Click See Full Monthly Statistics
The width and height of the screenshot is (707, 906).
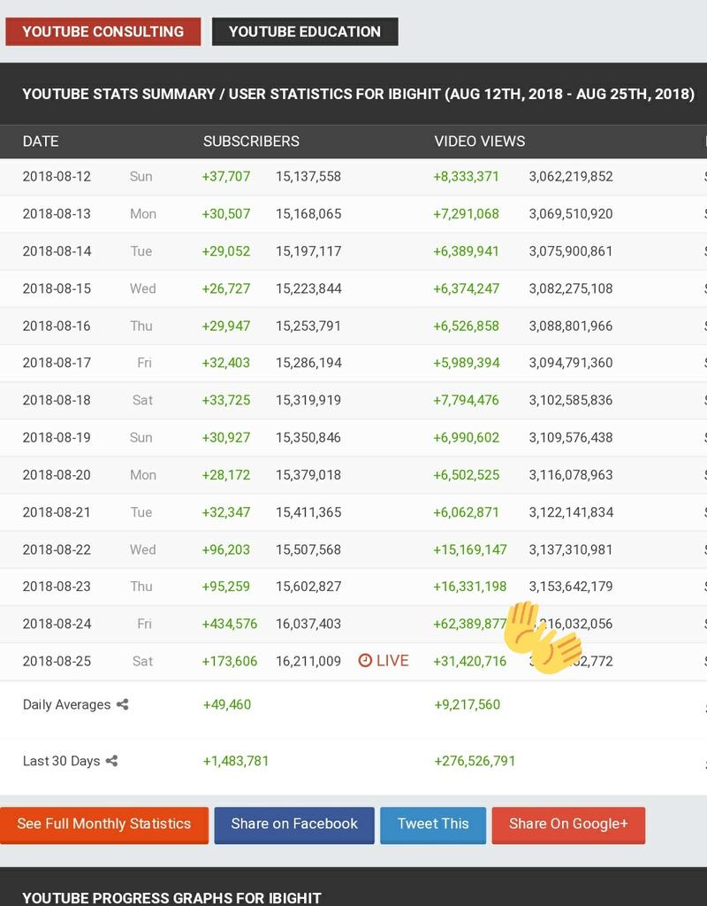[x=104, y=825]
